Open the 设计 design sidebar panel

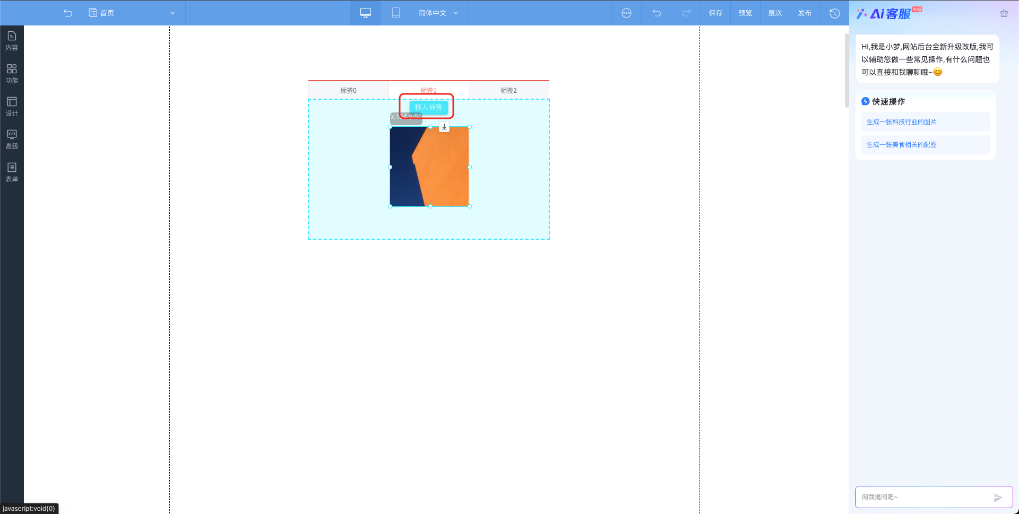tap(12, 107)
